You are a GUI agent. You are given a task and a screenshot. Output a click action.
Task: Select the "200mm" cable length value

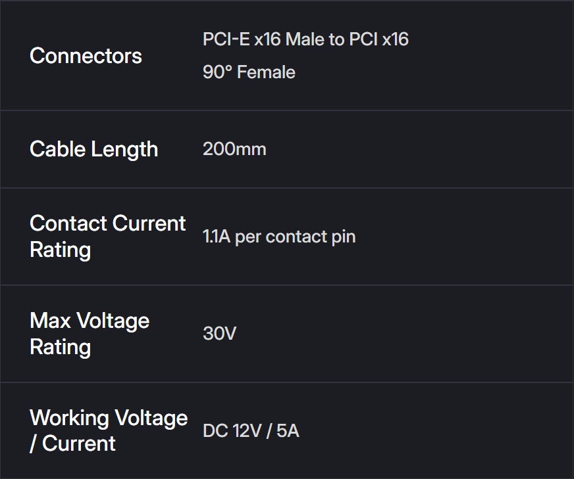point(234,149)
